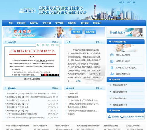This screenshot has height=130, width=147.
Task: Open the 业务介绍 nav menu item
Action: click(x=46, y=23)
